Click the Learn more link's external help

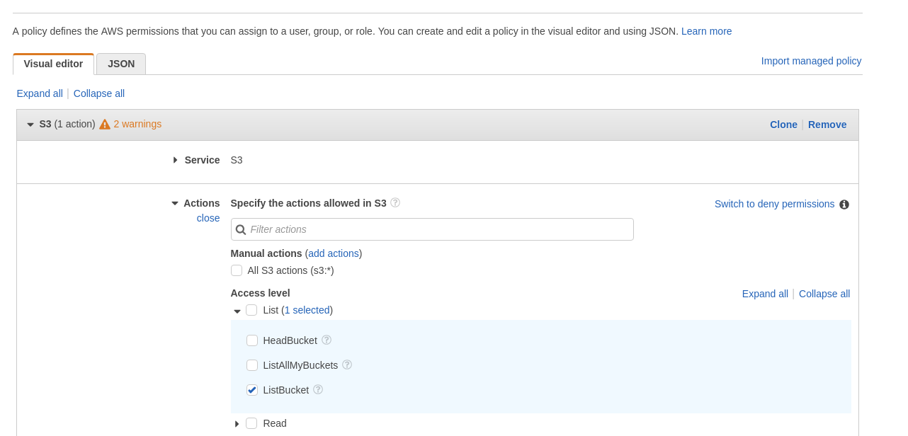[x=705, y=31]
